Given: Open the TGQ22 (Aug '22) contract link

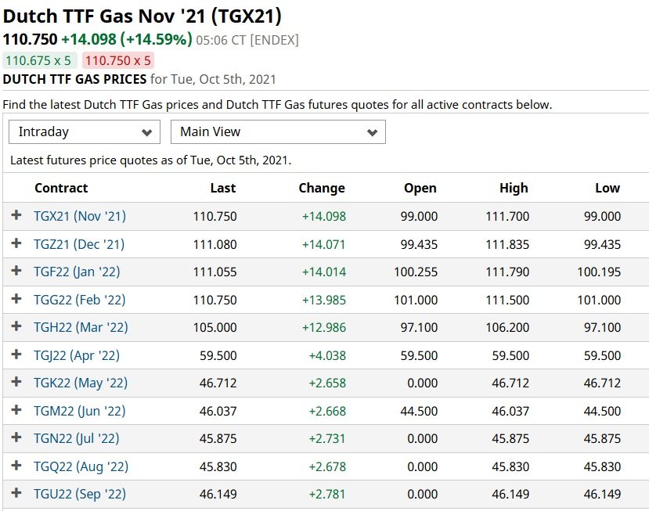Looking at the screenshot, I should coord(81,466).
